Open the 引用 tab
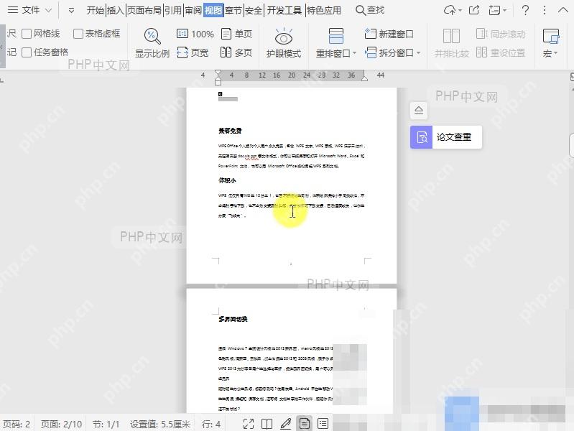 [173, 10]
